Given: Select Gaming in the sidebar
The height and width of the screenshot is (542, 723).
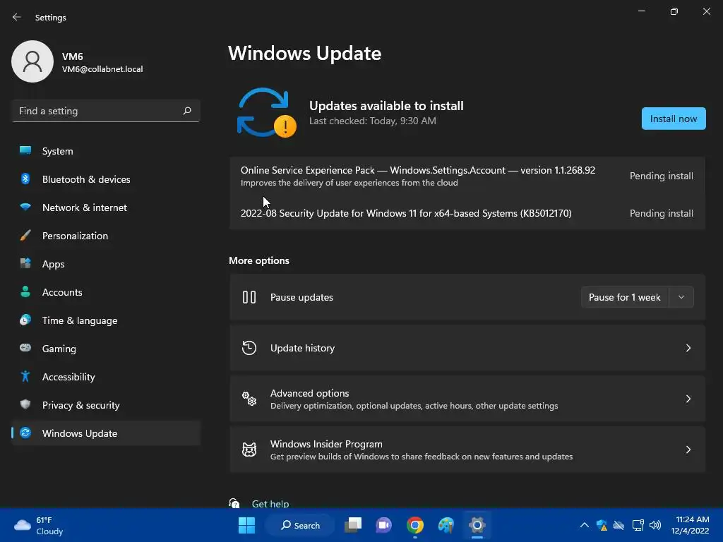Looking at the screenshot, I should tap(106, 349).
